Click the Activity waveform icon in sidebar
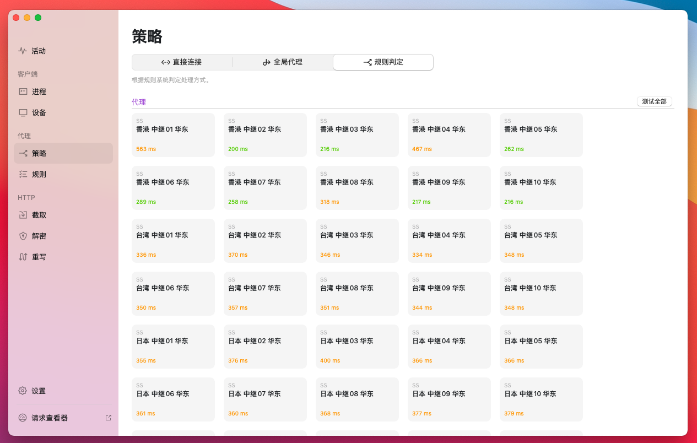 tap(23, 51)
